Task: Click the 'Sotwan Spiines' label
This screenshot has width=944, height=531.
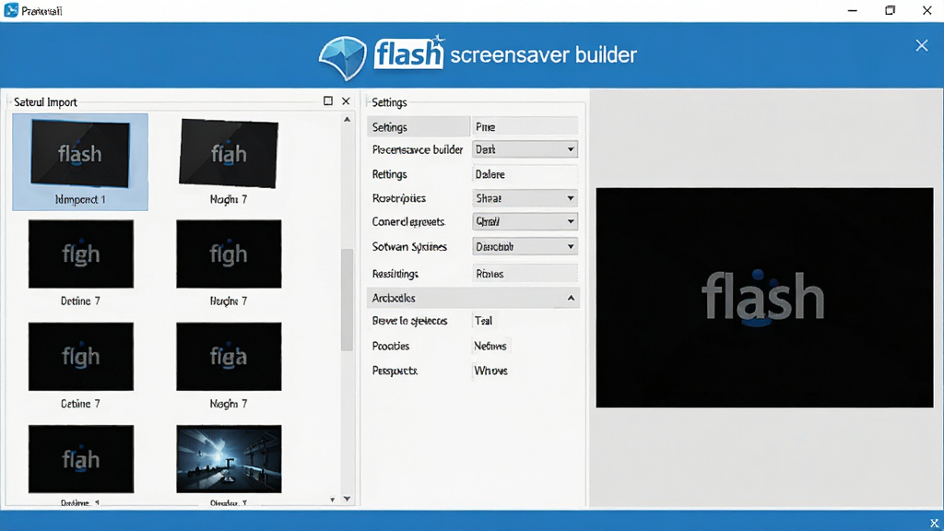Action: [409, 246]
